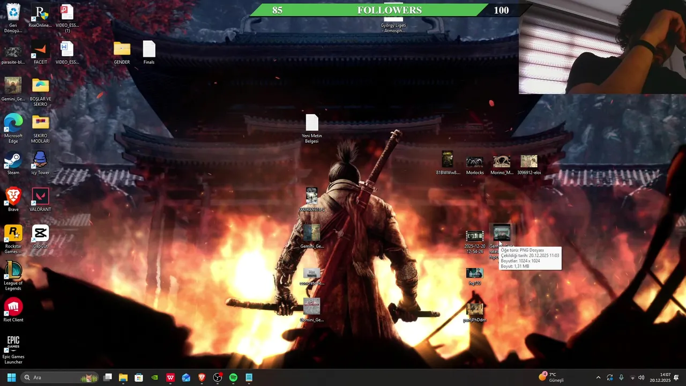Switch to Brave browser on taskbar
The image size is (686, 386).
point(202,377)
